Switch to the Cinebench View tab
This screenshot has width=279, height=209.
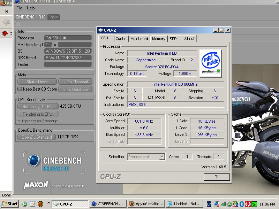[54, 17]
